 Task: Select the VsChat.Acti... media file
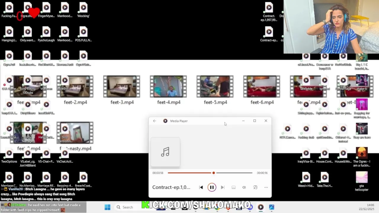tap(65, 156)
